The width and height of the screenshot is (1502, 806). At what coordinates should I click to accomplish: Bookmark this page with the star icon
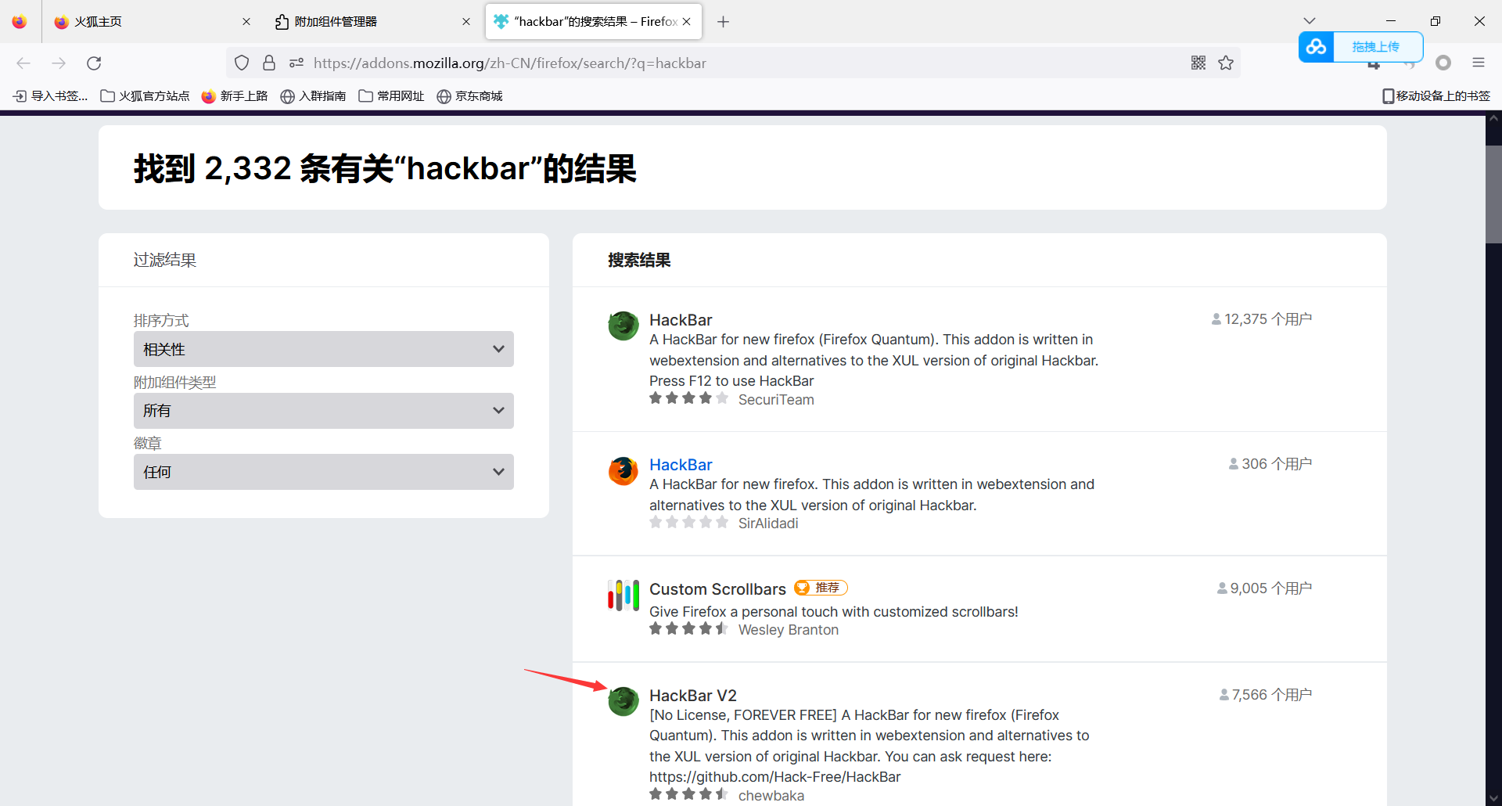coord(1226,63)
